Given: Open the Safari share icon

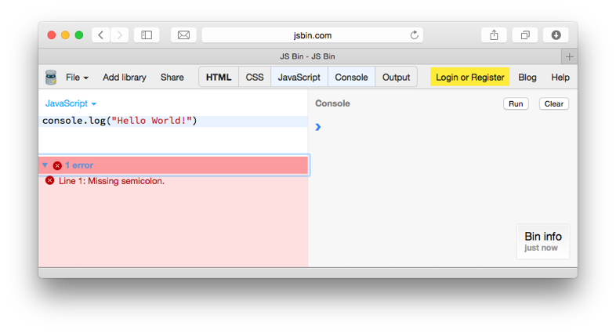Looking at the screenshot, I should tap(494, 35).
